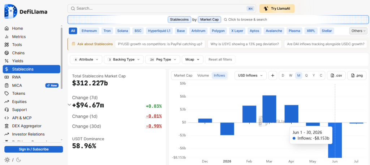Set chart interval to Q (quarterly)

[x=306, y=76]
